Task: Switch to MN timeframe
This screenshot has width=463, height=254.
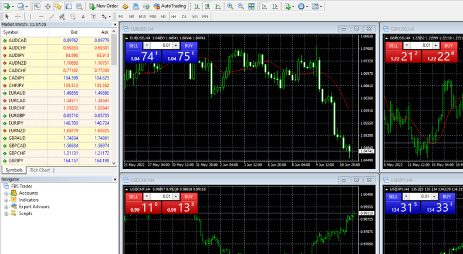Action: tap(205, 17)
